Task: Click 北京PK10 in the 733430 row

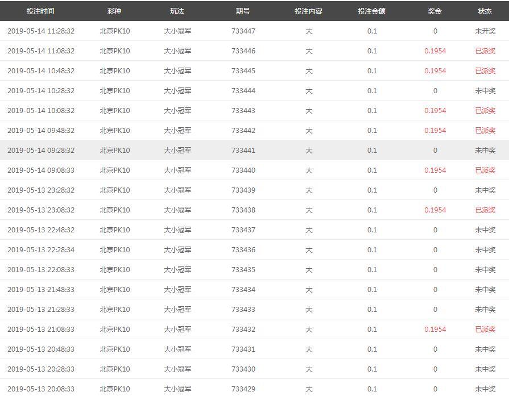Action: click(114, 369)
